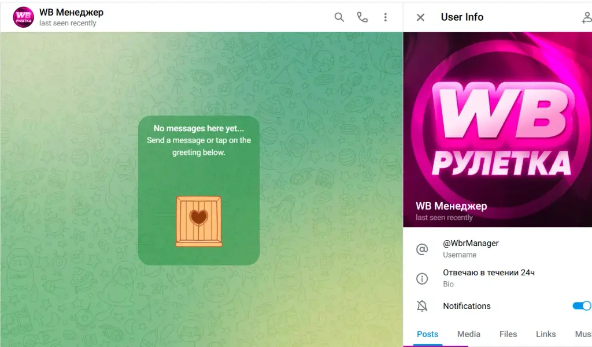
Task: Copy the @WbrManager username
Action: tap(471, 243)
